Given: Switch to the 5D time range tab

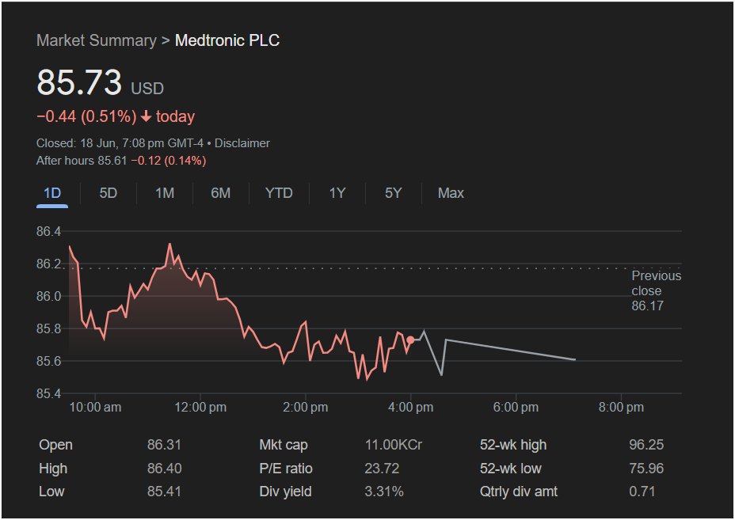Looking at the screenshot, I should click(x=108, y=193).
